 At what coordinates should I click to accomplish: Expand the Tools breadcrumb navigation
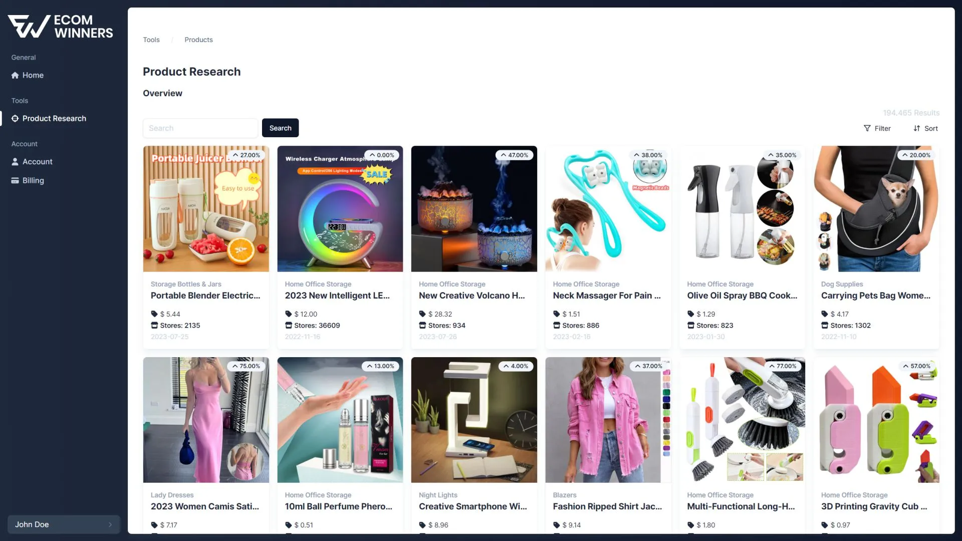(x=151, y=40)
